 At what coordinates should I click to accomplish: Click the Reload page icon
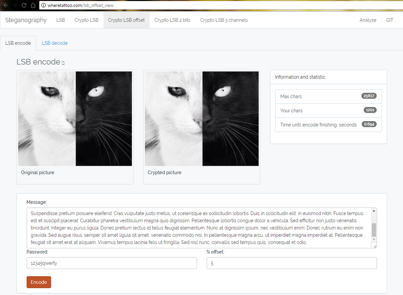(x=24, y=5)
